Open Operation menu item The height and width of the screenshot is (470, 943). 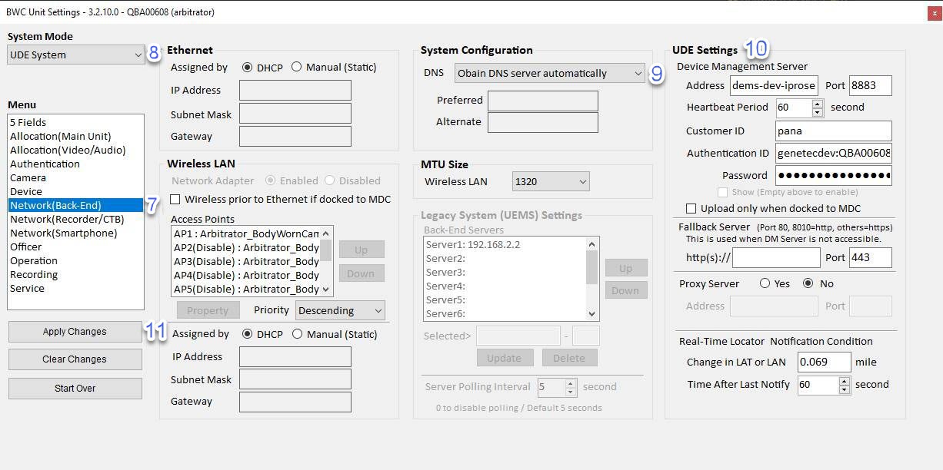coord(75,260)
